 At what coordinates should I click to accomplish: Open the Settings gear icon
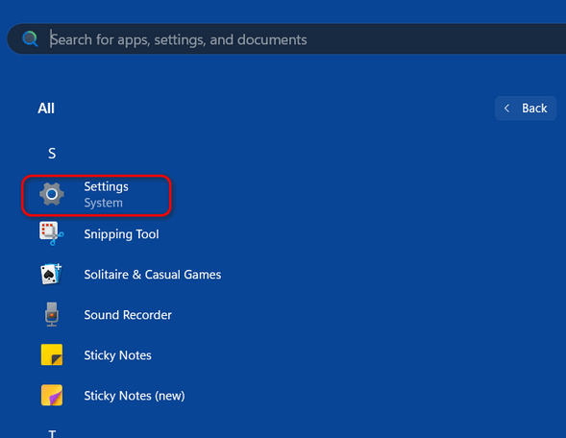tap(52, 194)
